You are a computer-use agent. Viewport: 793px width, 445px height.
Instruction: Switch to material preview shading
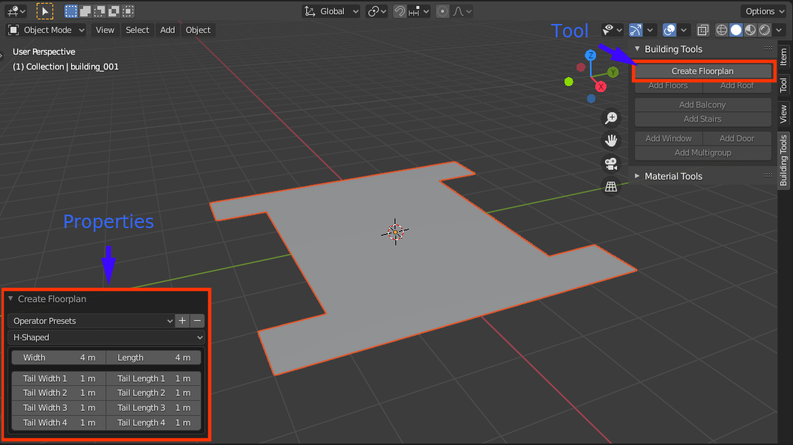[750, 30]
